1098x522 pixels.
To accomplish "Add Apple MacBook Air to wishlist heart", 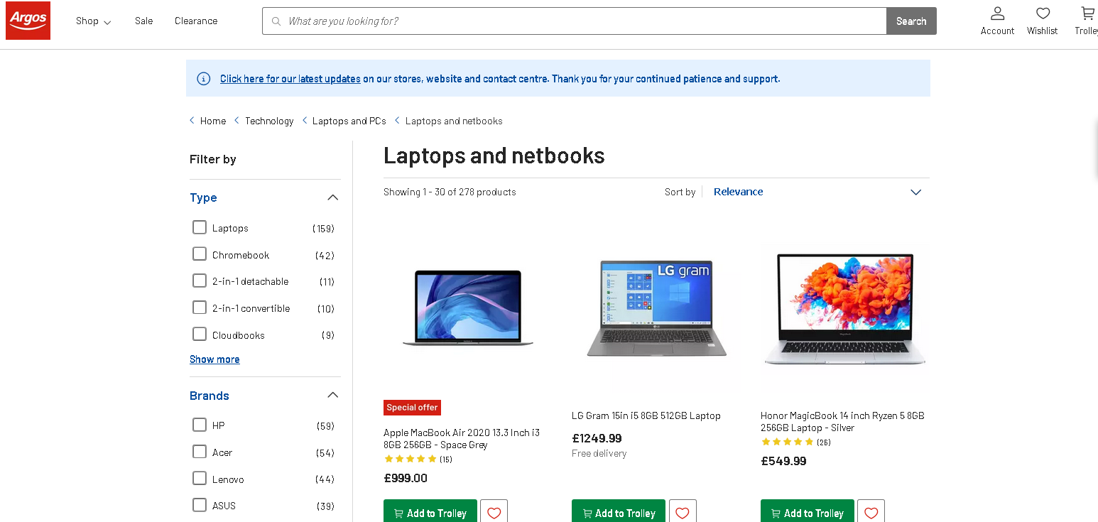I will point(494,513).
